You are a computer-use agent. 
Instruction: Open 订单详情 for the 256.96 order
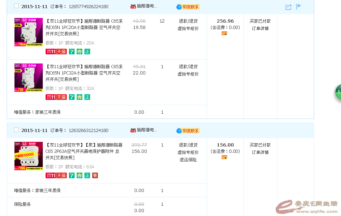pos(260,29)
